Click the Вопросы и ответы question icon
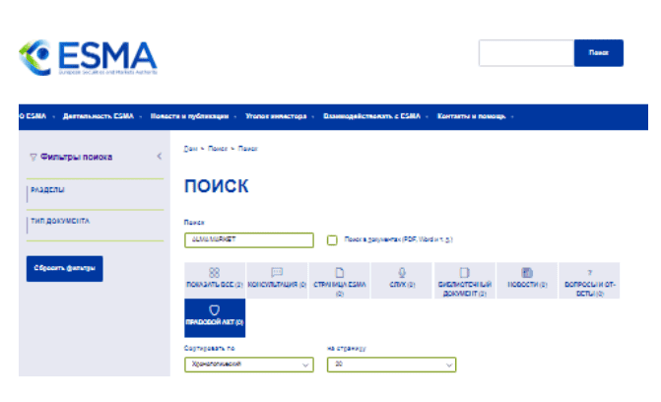This screenshot has height=402, width=661. 590,273
